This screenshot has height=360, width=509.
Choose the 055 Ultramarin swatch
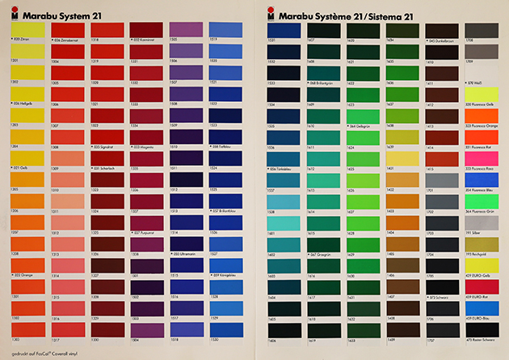point(187,244)
